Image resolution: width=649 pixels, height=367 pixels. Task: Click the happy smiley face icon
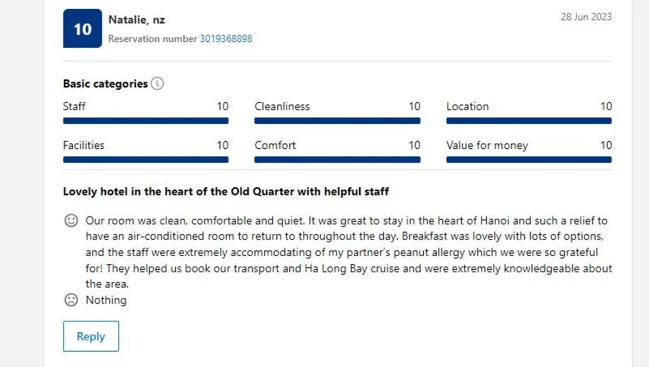(71, 220)
